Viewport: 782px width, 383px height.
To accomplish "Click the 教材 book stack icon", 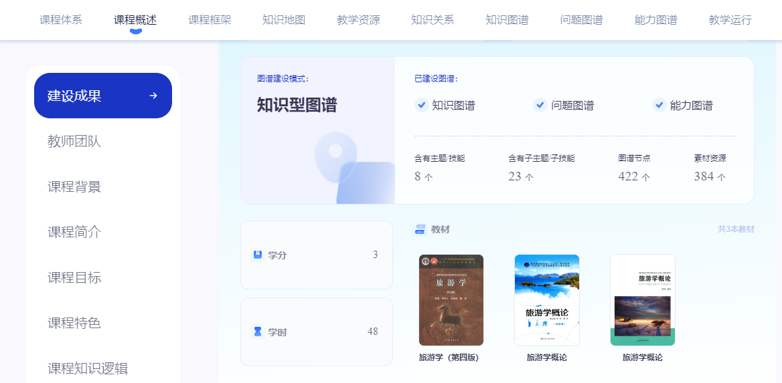I will click(420, 229).
